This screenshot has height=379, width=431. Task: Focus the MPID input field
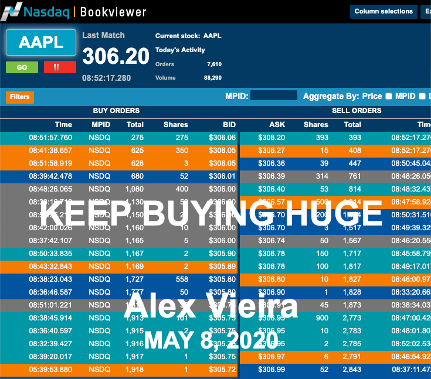(x=274, y=95)
